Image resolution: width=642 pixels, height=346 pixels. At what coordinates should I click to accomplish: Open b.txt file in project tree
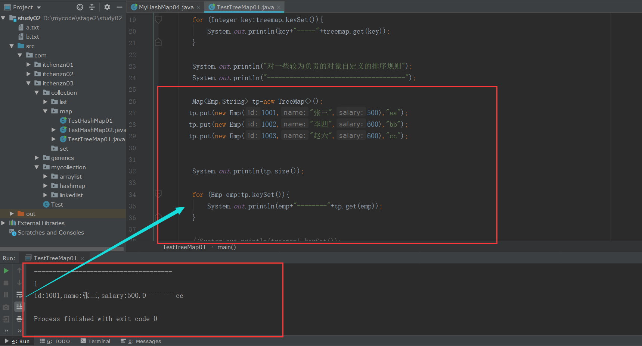coord(32,37)
